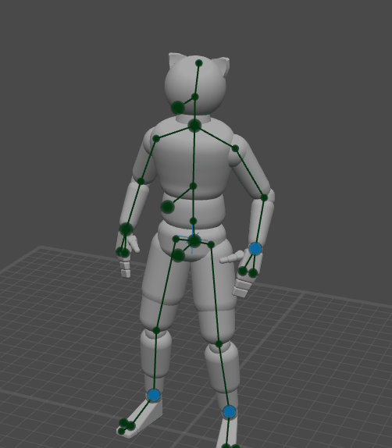Image resolution: width=392 pixels, height=448 pixels.
Task: Select the head center joint below the crown
Action: (195, 97)
